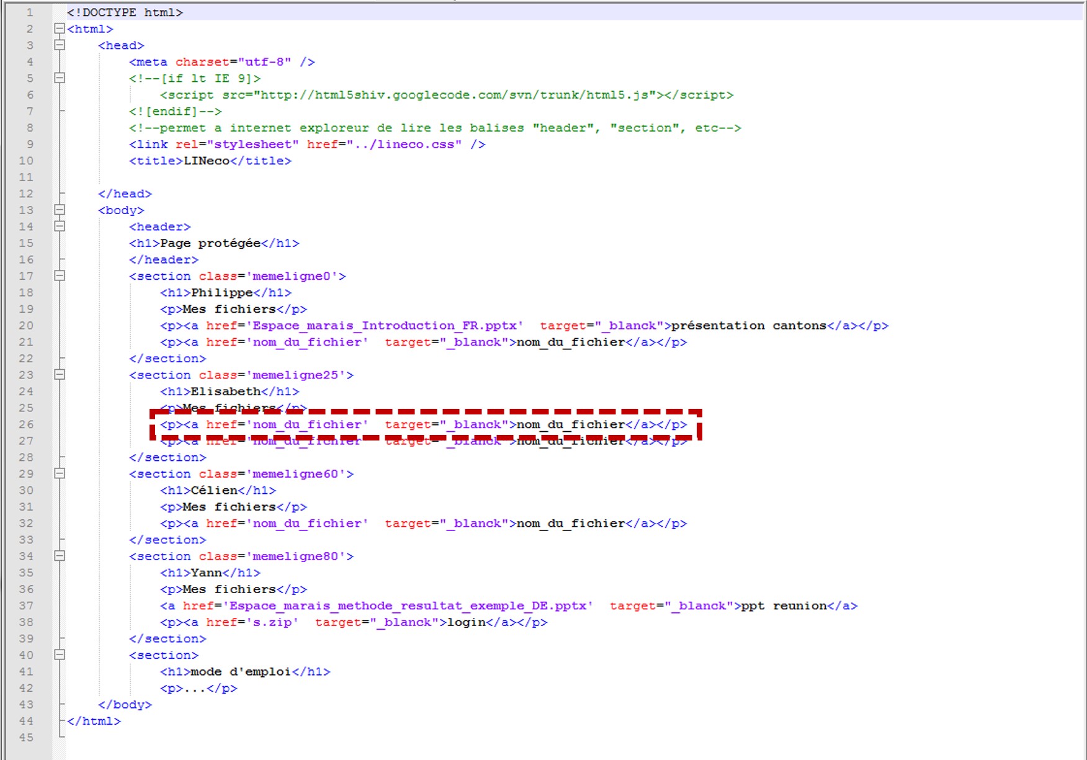Click the <![endif]--> comment line
Viewport: 1087px width, 760px height.
(176, 111)
